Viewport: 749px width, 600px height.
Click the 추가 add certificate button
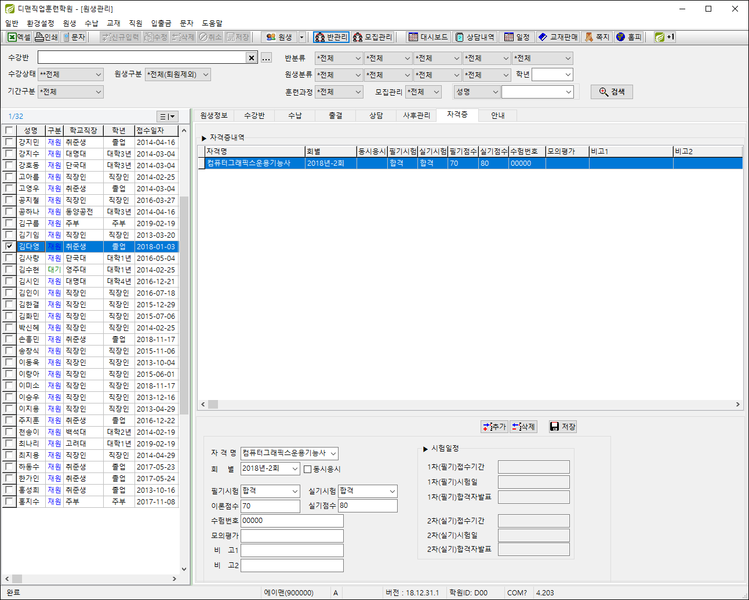(495, 427)
